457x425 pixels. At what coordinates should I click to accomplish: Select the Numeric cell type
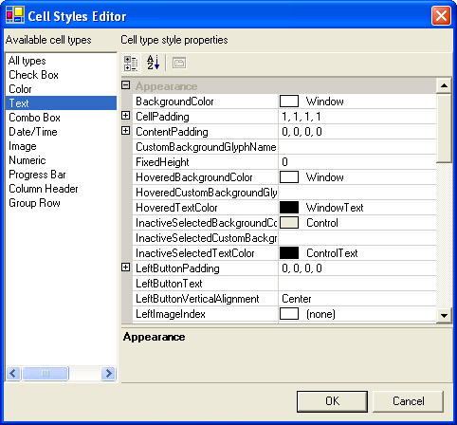(61, 160)
